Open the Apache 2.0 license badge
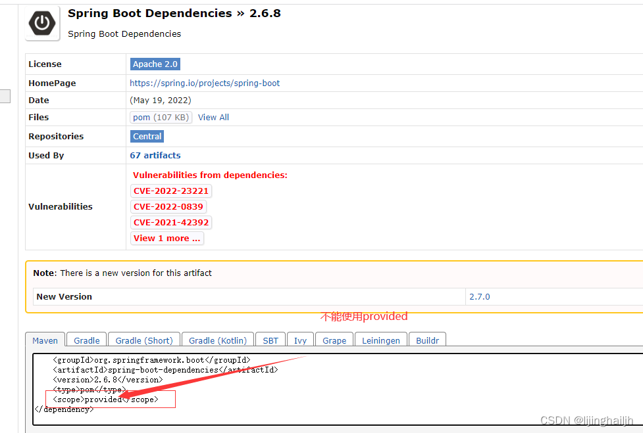This screenshot has height=433, width=643. coord(155,64)
